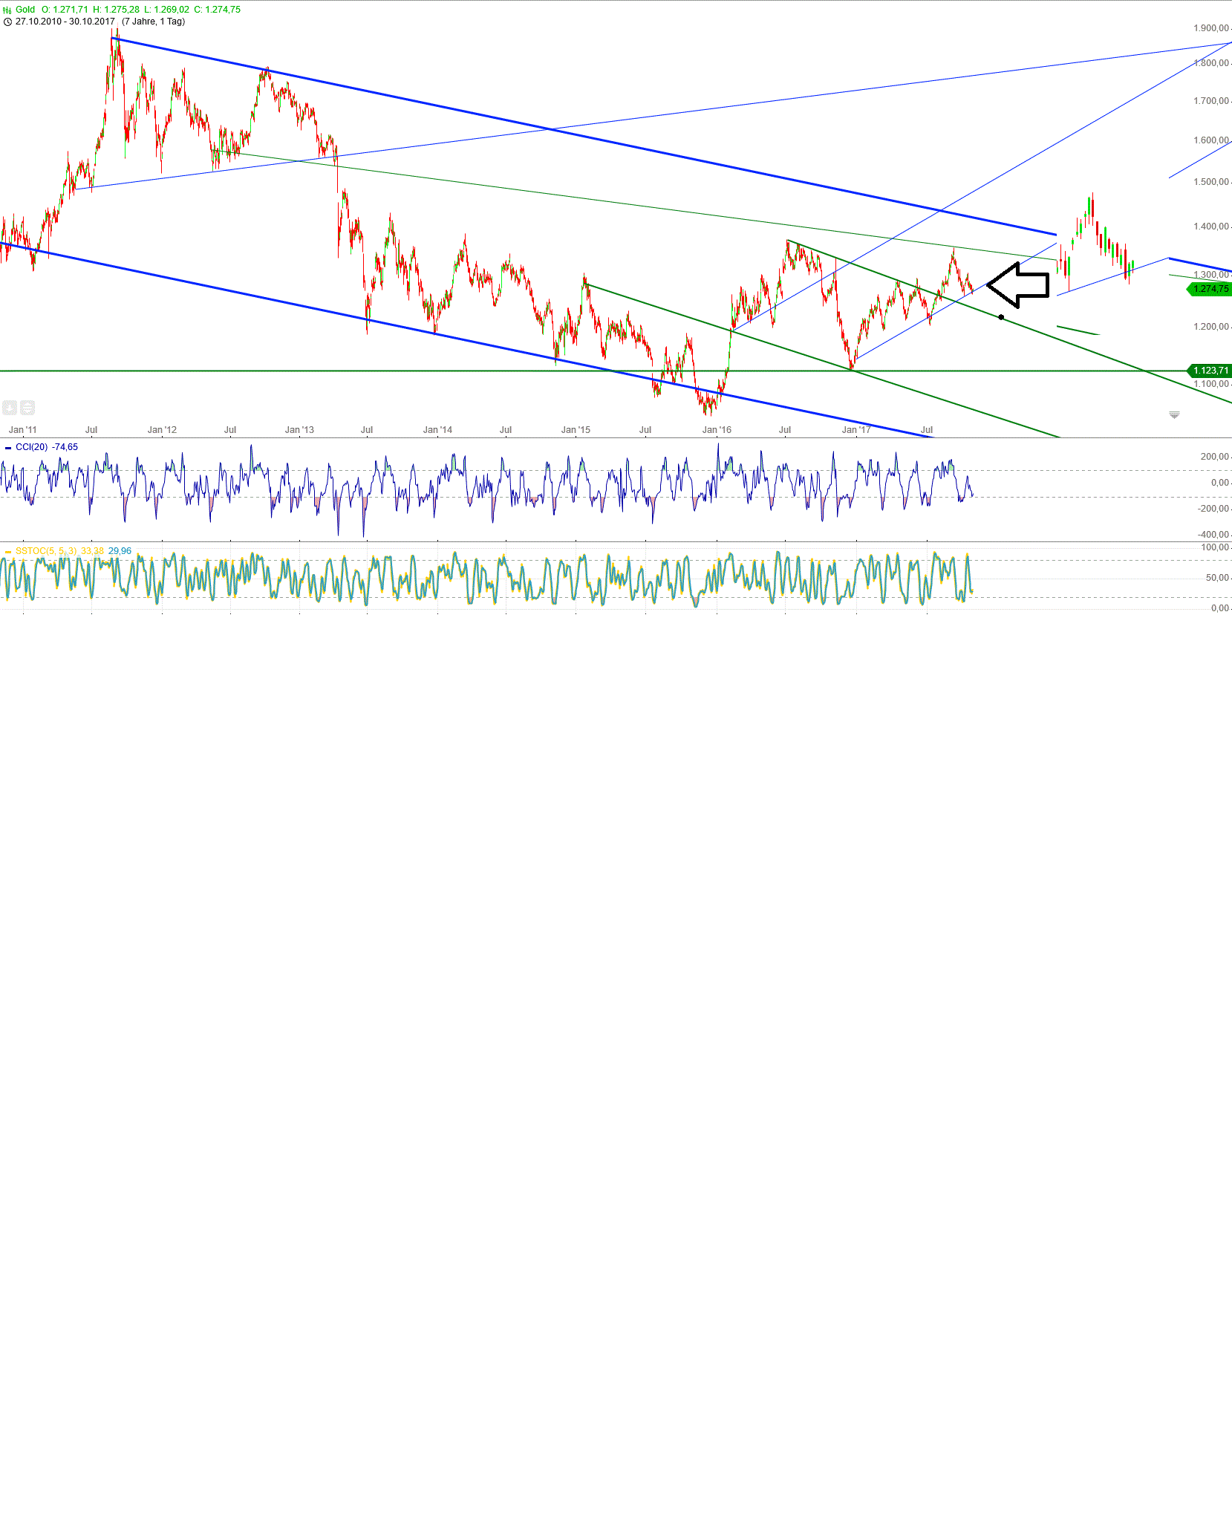Click the Jan '11 time axis label
1232x1521 pixels.
pyautogui.click(x=22, y=430)
